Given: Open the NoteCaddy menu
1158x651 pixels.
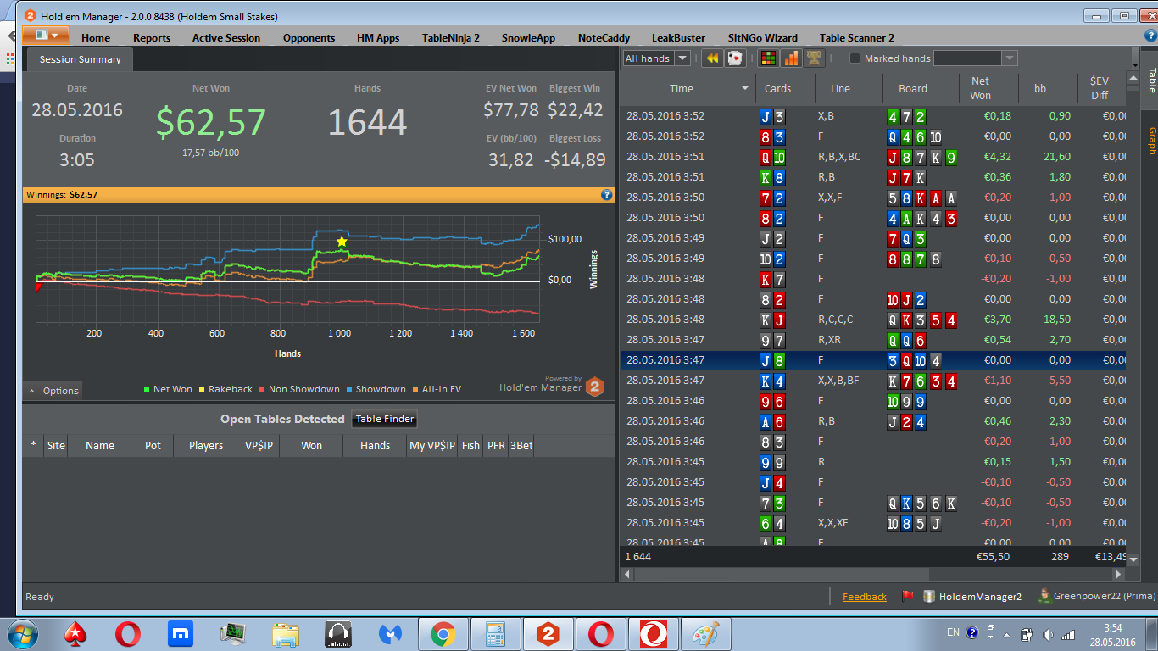Looking at the screenshot, I should coord(604,37).
